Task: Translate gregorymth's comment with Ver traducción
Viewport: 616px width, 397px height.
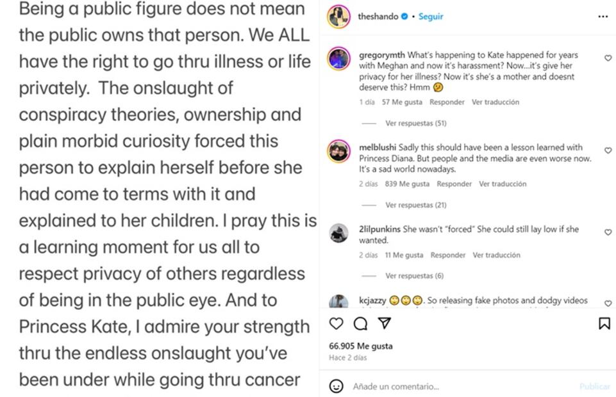Action: [495, 102]
